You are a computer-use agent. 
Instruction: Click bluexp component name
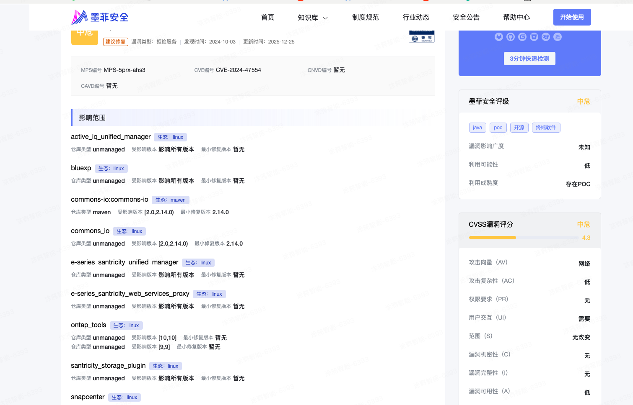click(x=81, y=168)
